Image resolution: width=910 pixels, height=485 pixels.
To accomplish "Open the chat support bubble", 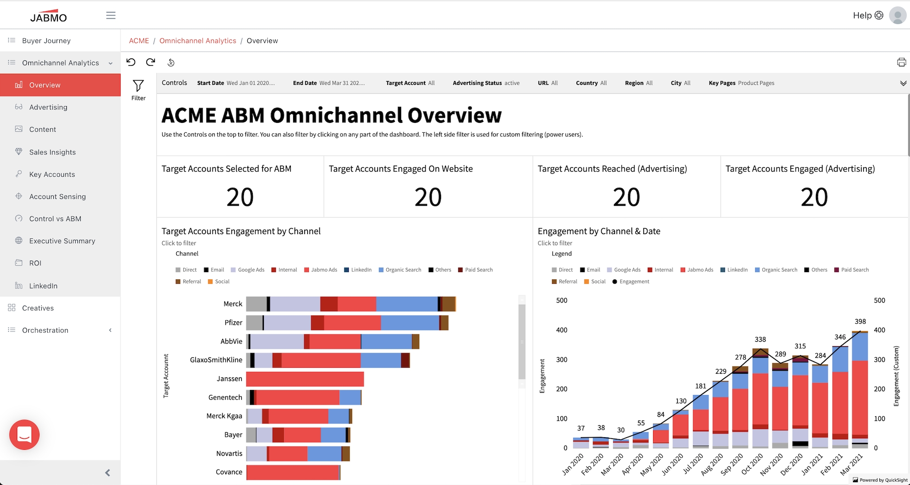I will (24, 434).
